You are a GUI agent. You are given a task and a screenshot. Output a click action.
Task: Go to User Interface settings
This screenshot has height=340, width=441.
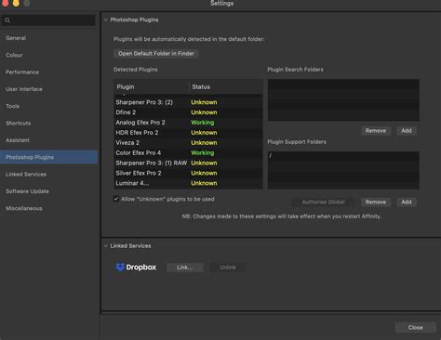coord(24,89)
